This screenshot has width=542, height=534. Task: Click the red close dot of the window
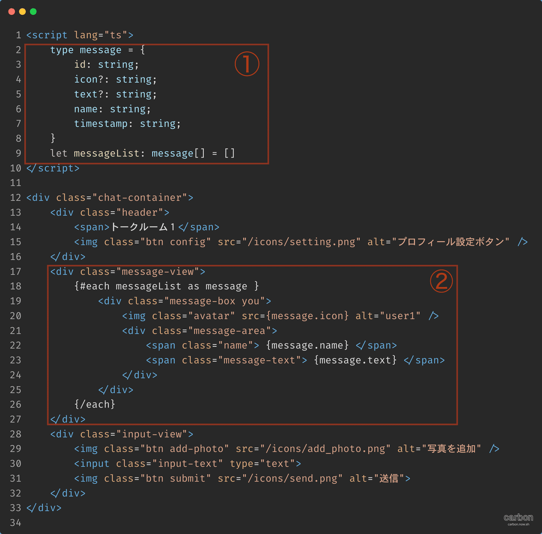(12, 12)
